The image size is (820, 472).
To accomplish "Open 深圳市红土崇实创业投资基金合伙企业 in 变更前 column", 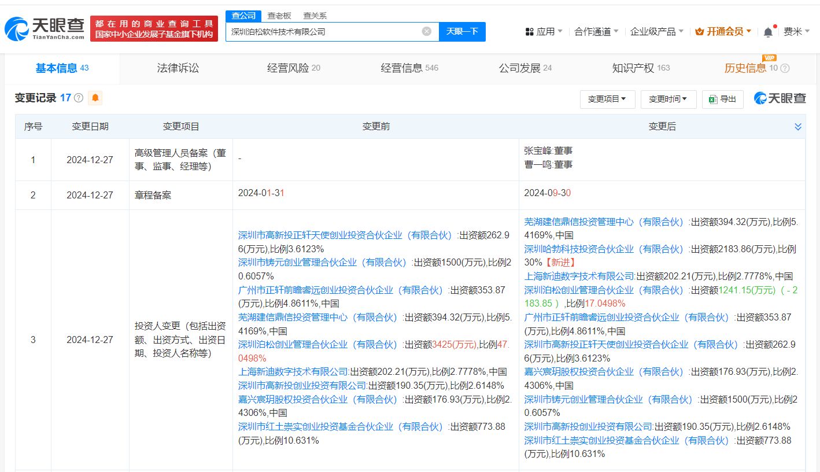I will 341,426.
